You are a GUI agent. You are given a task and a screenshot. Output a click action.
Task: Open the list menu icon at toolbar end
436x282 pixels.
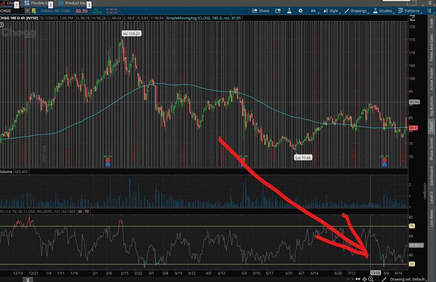[x=430, y=11]
